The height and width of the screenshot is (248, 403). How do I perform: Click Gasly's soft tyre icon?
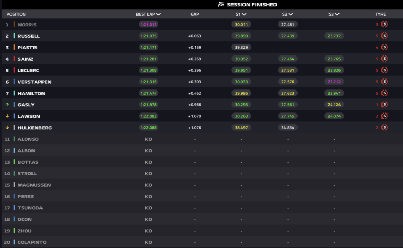[385, 105]
